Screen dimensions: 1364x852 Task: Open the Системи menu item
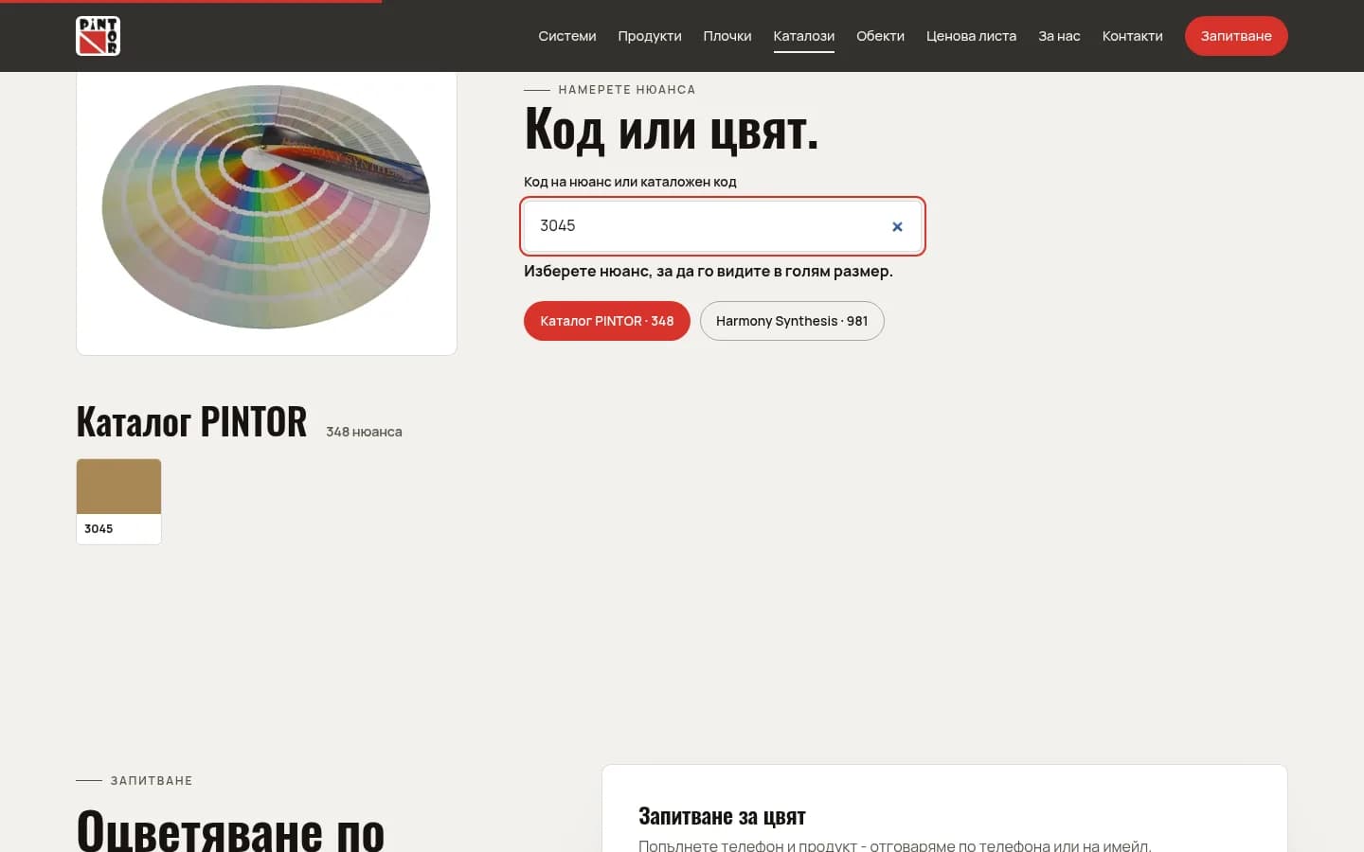click(x=567, y=36)
